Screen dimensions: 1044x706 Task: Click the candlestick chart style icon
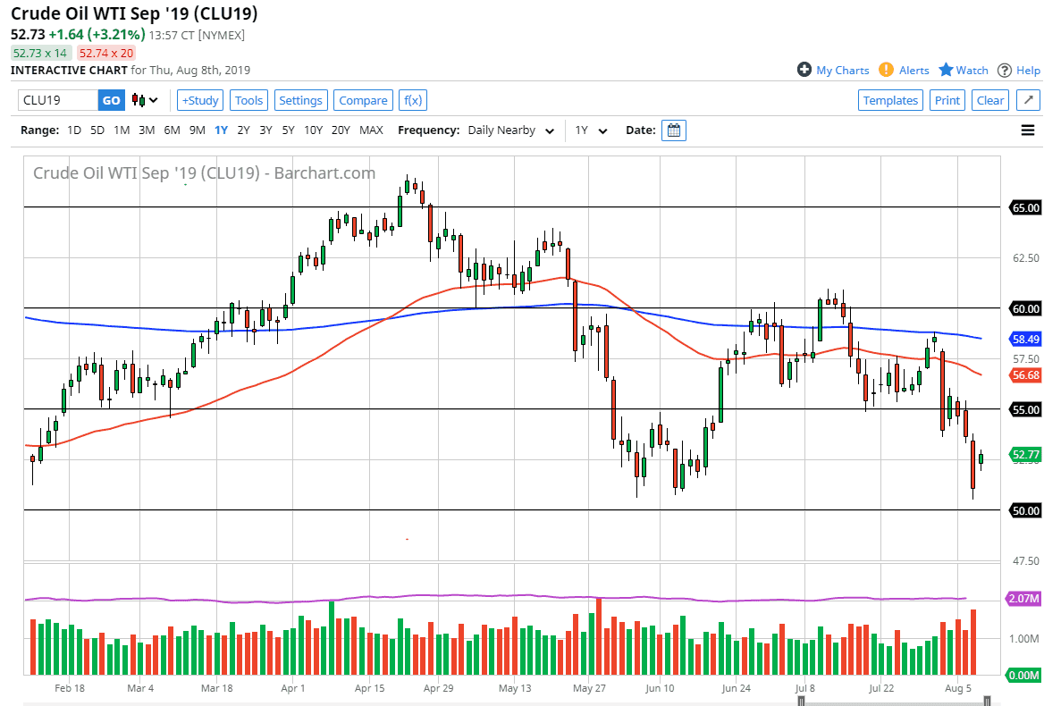click(139, 100)
